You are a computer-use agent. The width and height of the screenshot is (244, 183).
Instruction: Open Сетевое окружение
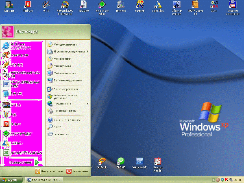point(68,80)
